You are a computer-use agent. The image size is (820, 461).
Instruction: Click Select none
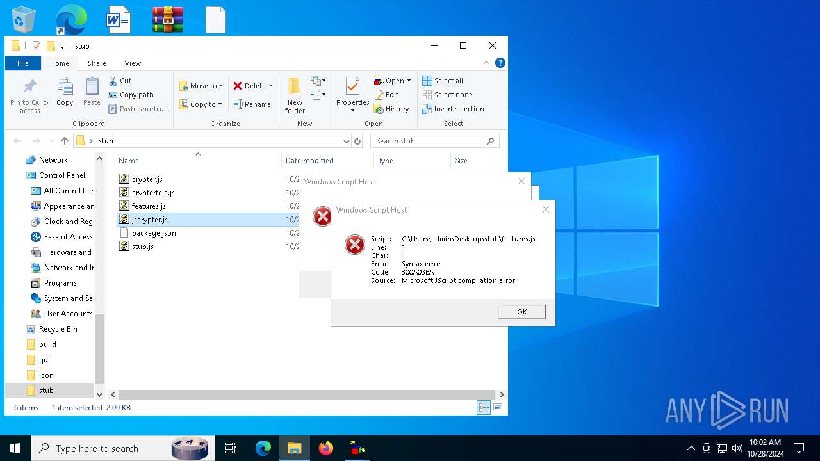pos(447,95)
